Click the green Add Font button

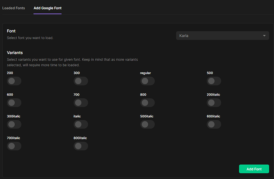pyautogui.click(x=254, y=169)
